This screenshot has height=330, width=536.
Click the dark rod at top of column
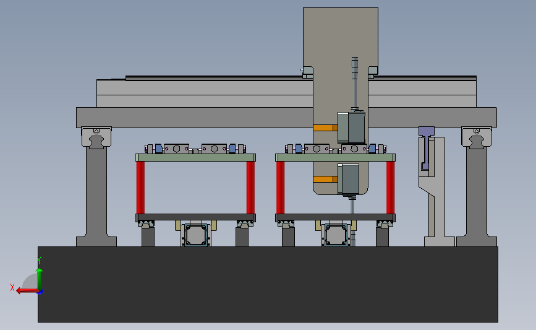tap(355, 82)
